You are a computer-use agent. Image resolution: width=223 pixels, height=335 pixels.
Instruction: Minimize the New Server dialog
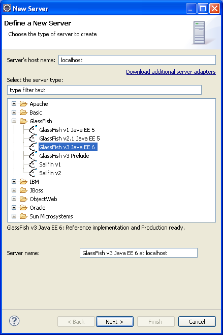pos(191,9)
